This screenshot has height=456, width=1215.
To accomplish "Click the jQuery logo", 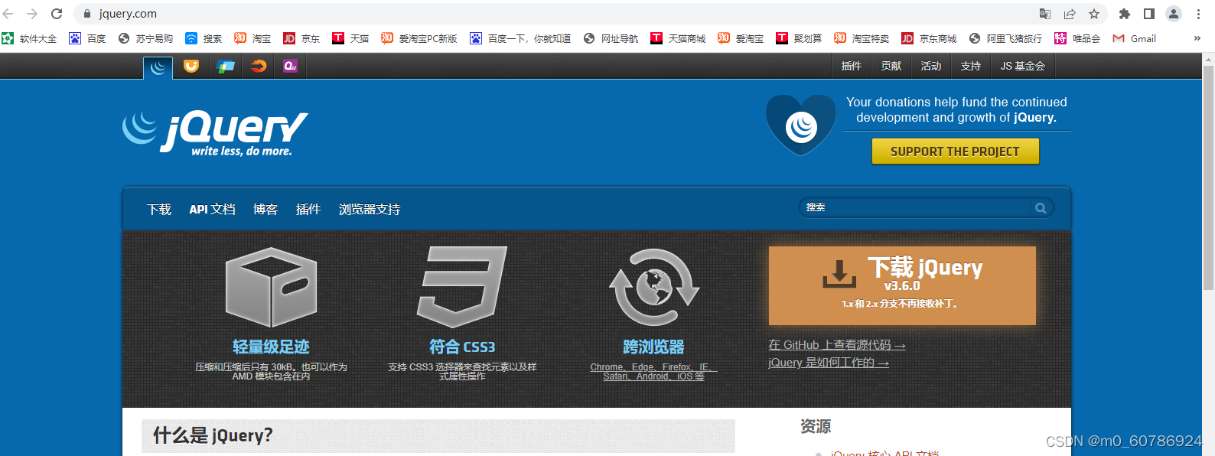I will click(215, 133).
